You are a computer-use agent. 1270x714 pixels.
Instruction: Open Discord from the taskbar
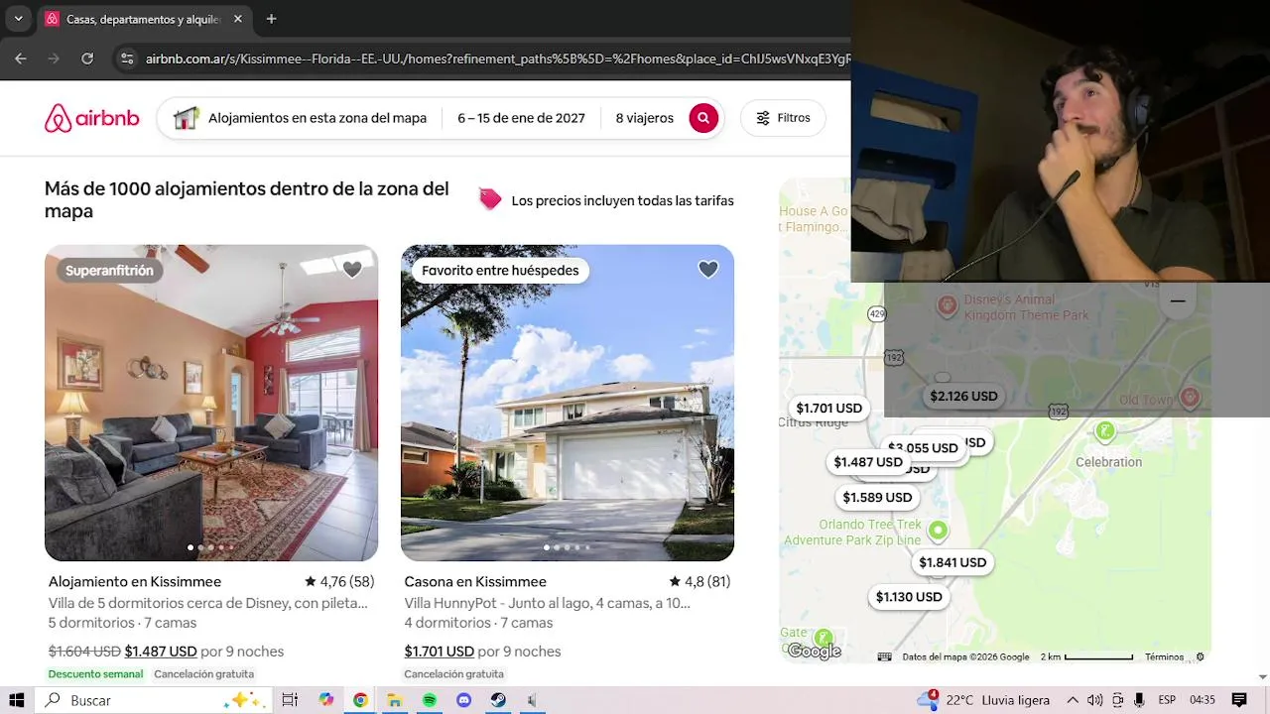point(463,700)
